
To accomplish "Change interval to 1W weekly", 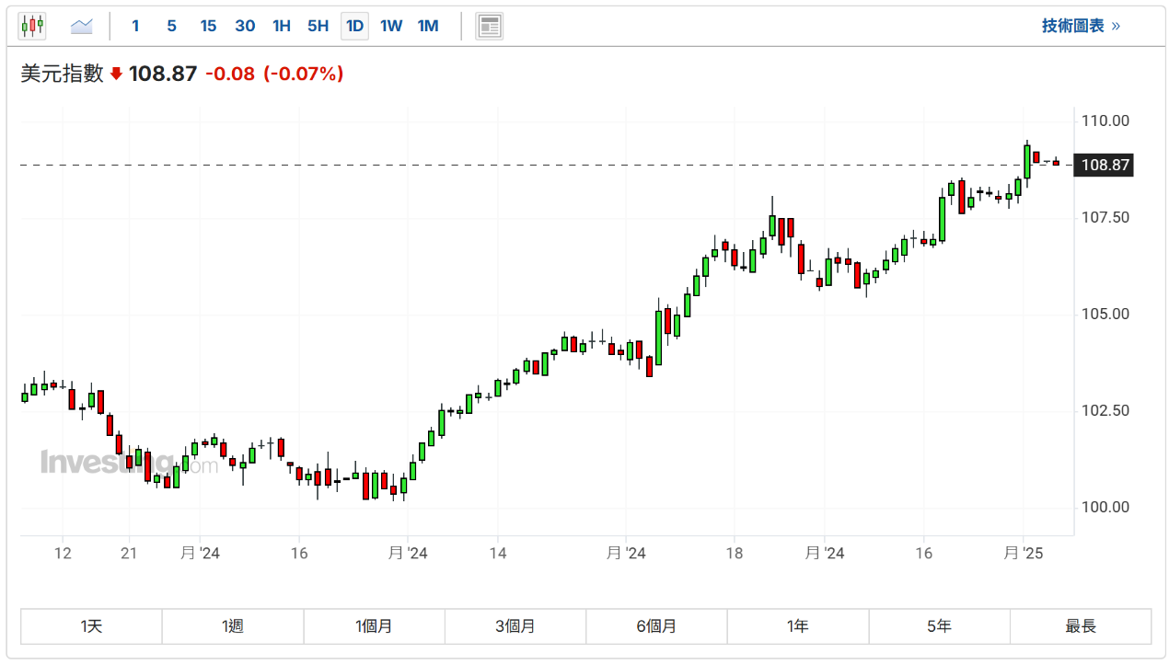I will click(391, 26).
